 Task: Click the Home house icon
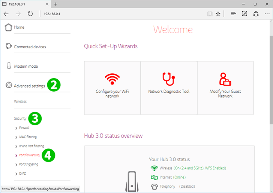point(8,27)
